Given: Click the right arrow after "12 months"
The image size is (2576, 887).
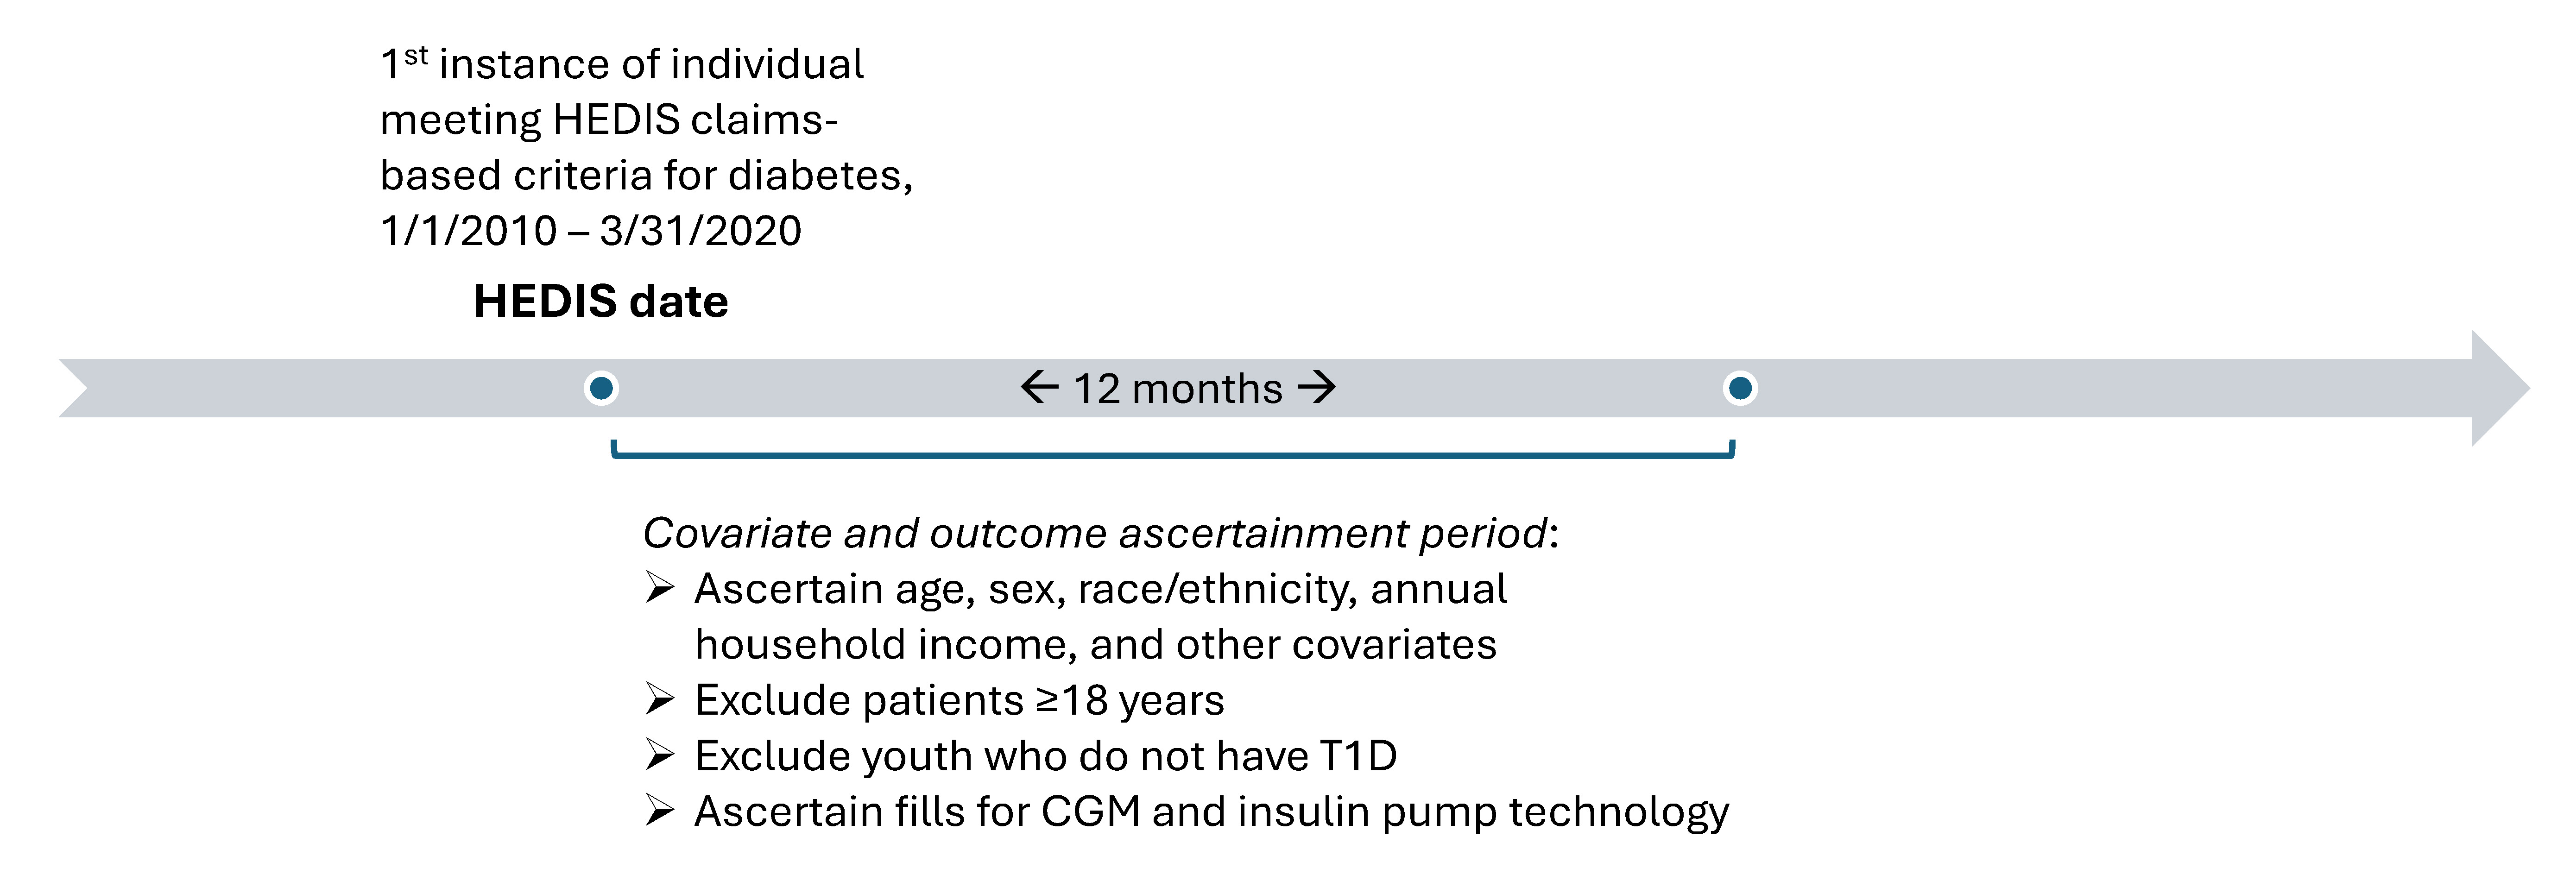Looking at the screenshot, I should (x=1317, y=387).
